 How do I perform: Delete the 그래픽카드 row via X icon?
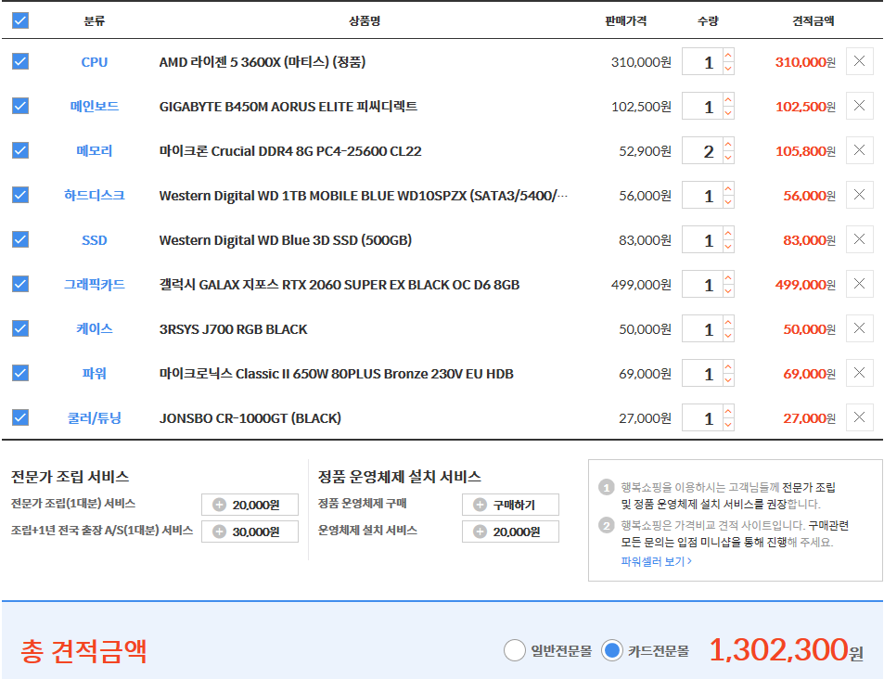(x=859, y=284)
